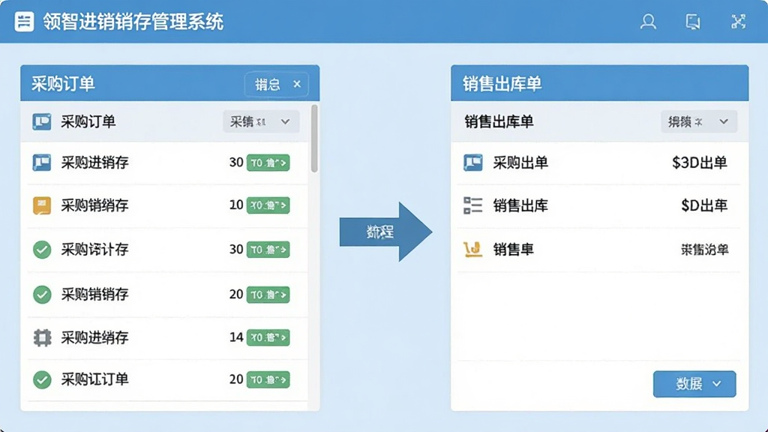The image size is (768, 432).
Task: Click the quantity 20 in the 采购证订单 row
Action: pyautogui.click(x=236, y=379)
